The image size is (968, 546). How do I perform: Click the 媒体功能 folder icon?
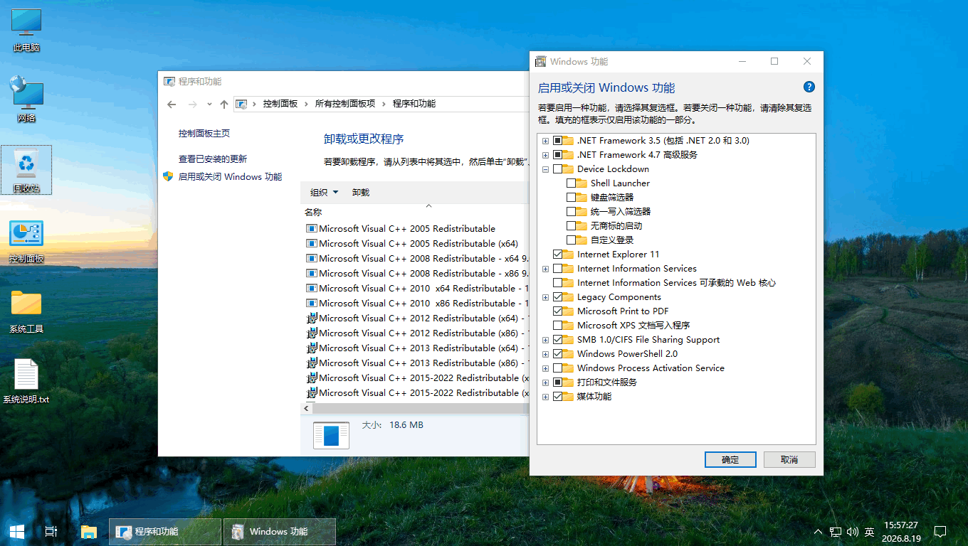pyautogui.click(x=568, y=396)
